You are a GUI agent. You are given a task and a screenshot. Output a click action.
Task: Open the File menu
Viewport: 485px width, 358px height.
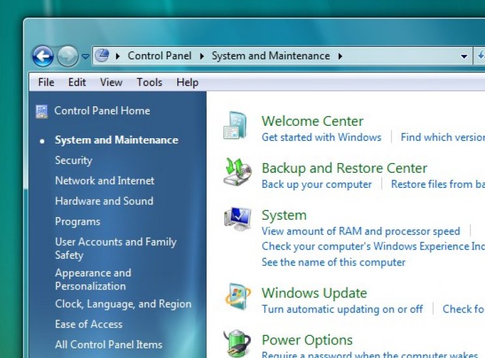point(46,82)
